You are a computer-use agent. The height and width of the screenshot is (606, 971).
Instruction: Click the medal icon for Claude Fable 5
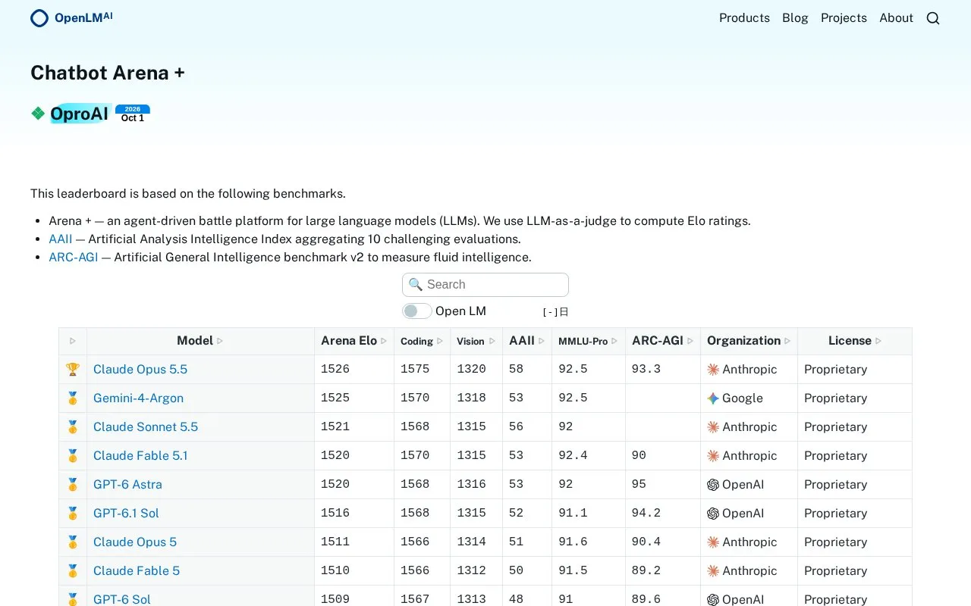point(73,571)
